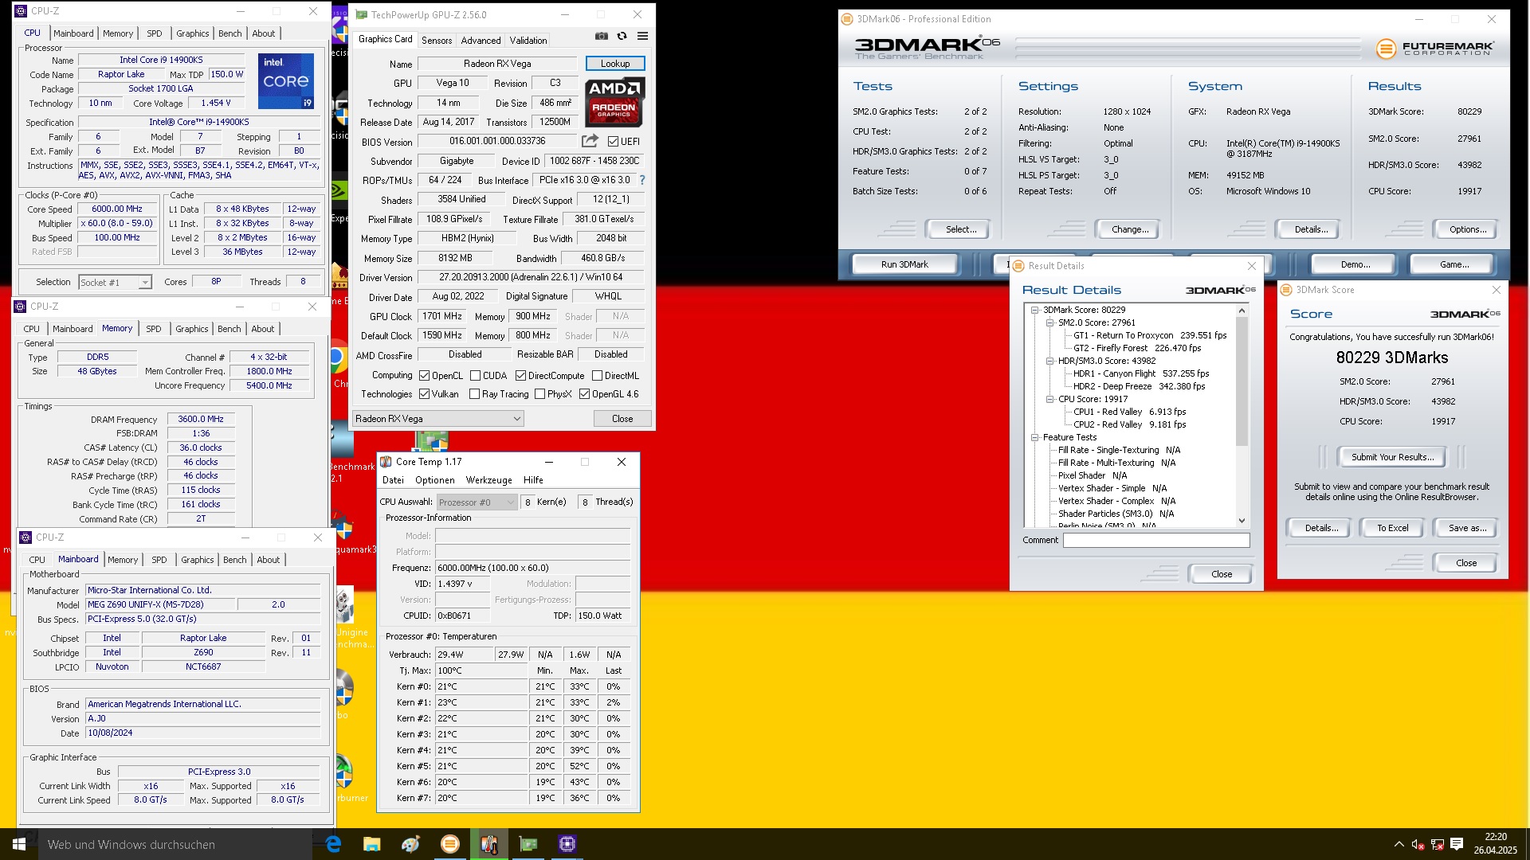Screen dimensions: 1530x860
Task: Click the Save as button
Action: pos(1466,528)
